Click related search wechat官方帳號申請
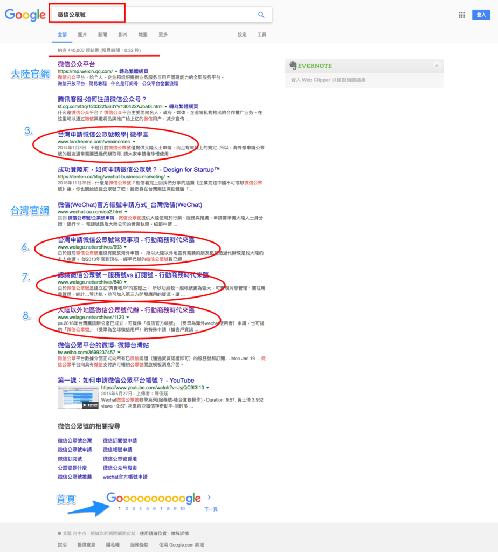The height and width of the screenshot is (552, 498). 125,477
